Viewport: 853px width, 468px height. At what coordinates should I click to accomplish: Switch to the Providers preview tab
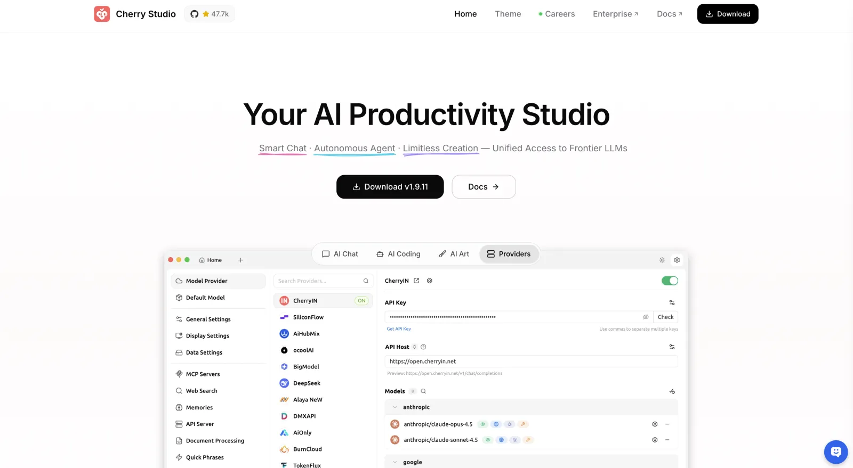coord(509,254)
